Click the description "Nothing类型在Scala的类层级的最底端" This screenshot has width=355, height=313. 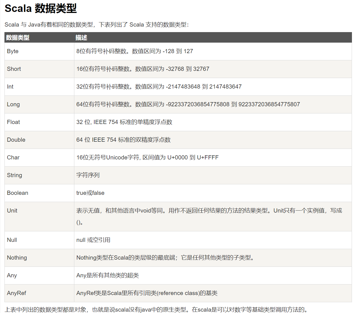pyautogui.click(x=165, y=258)
